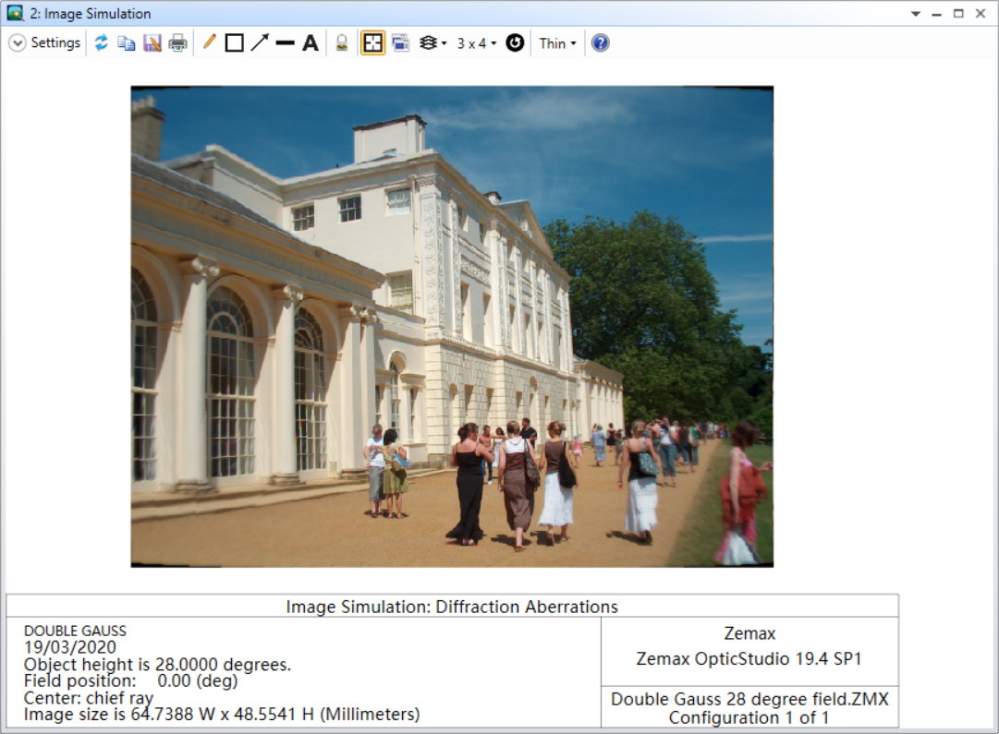Click the date '19/03/2020'
This screenshot has height=734, width=999.
[x=70, y=647]
